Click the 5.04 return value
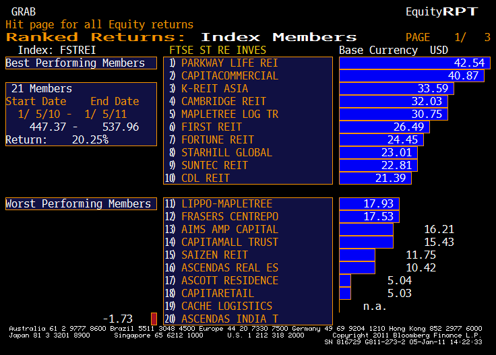This screenshot has width=496, height=355. tap(400, 281)
